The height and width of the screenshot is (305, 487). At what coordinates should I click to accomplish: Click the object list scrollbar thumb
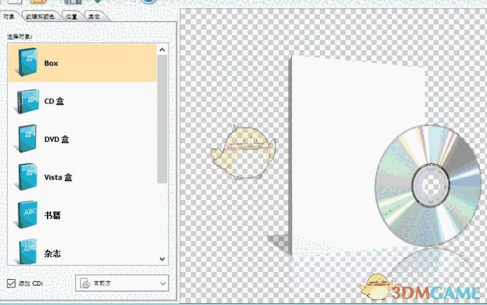pyautogui.click(x=163, y=119)
